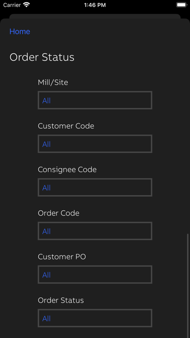The width and height of the screenshot is (190, 338).
Task: Tap the battery icon in status bar
Action: (182, 5)
